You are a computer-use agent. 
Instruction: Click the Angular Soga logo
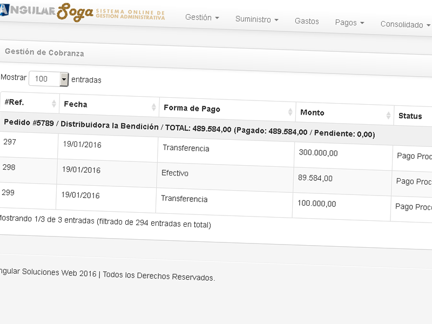(81, 13)
